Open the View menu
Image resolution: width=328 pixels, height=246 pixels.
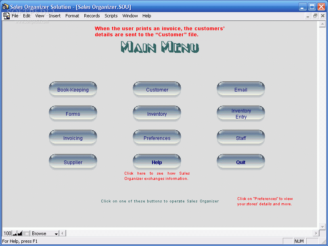(40, 16)
